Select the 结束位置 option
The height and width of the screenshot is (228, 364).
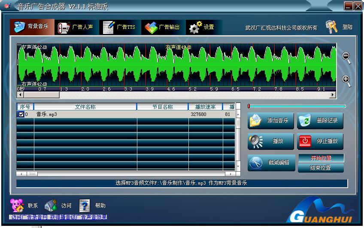[321, 168]
